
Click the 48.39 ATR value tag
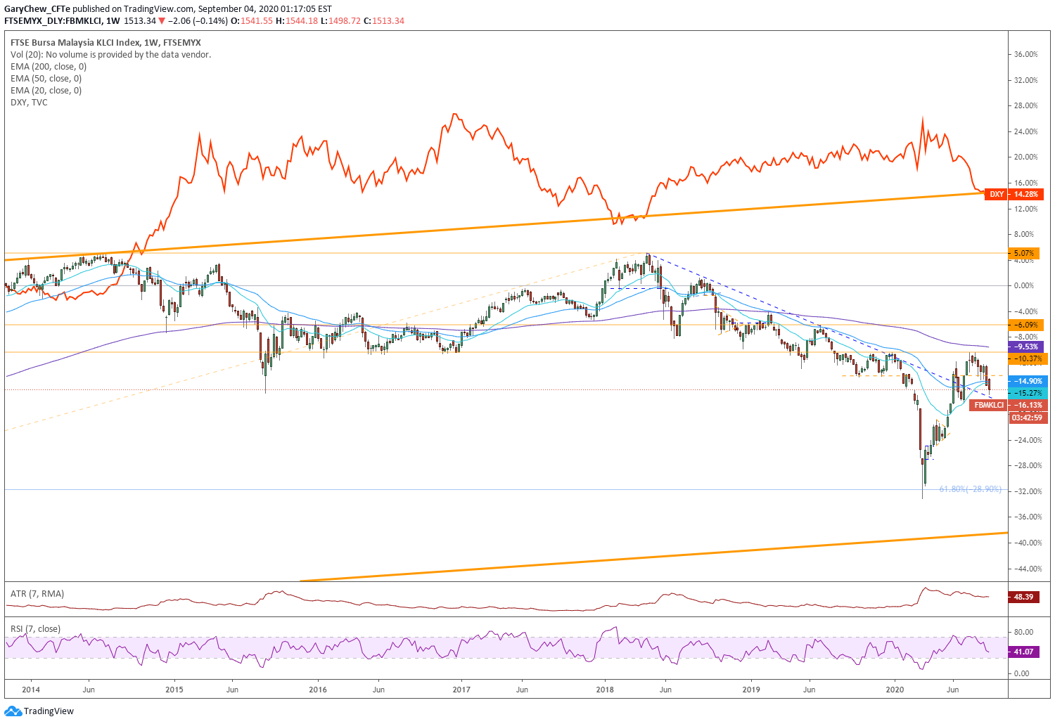point(1023,597)
